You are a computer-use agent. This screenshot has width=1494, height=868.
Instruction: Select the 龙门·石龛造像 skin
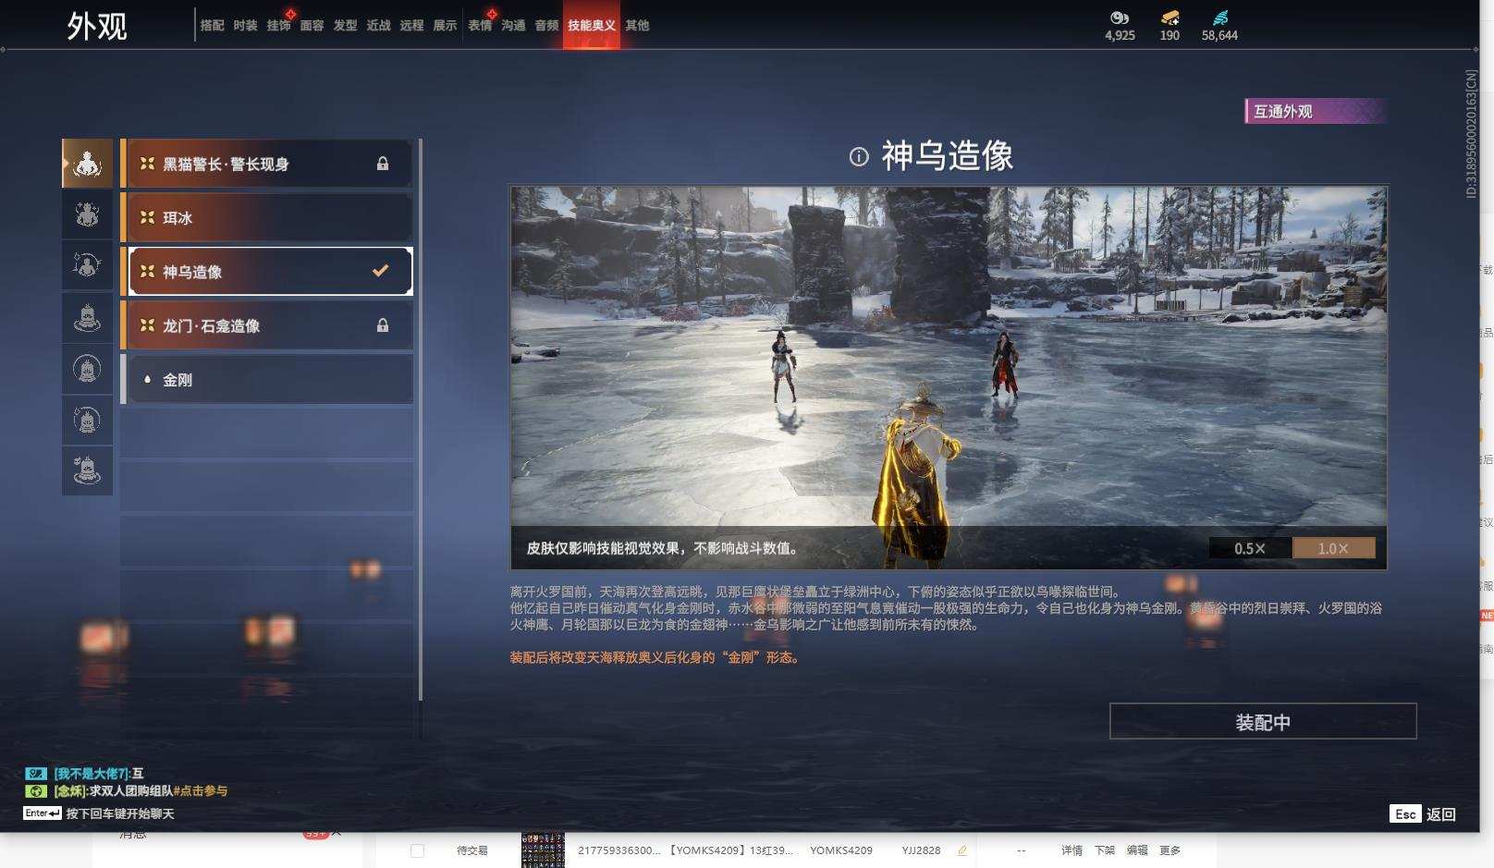tap(266, 325)
